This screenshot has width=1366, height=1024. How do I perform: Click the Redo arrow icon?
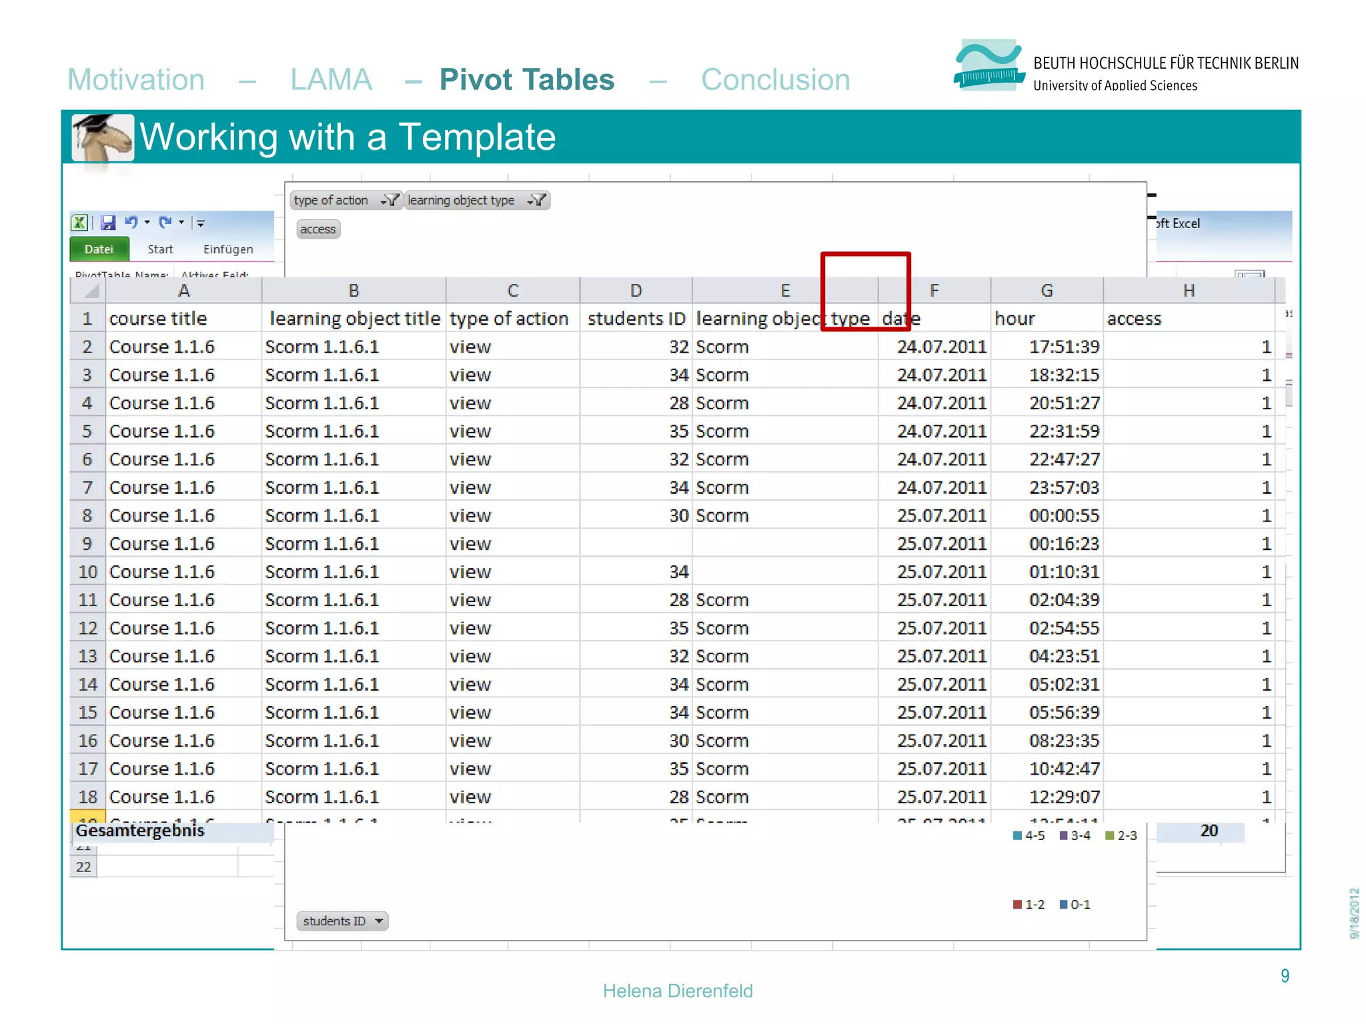165,222
